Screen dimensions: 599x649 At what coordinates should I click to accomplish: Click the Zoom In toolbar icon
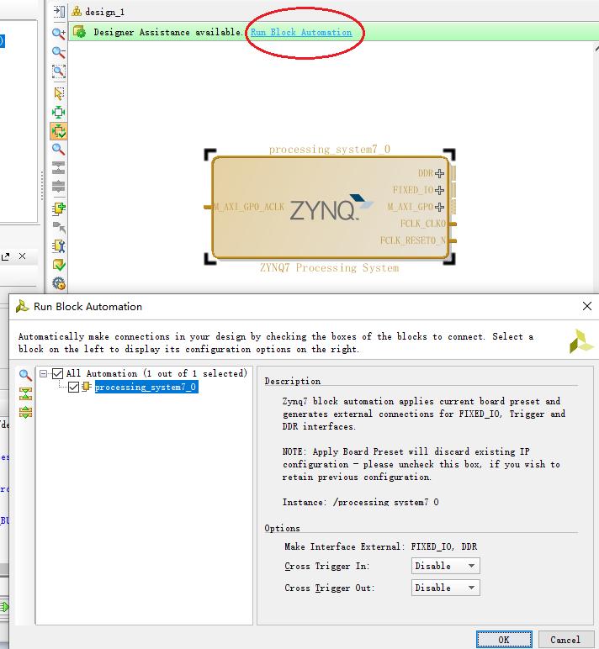coord(58,33)
